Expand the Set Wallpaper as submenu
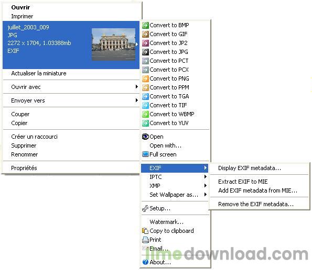This screenshot has width=312, height=270. pyautogui.click(x=175, y=195)
